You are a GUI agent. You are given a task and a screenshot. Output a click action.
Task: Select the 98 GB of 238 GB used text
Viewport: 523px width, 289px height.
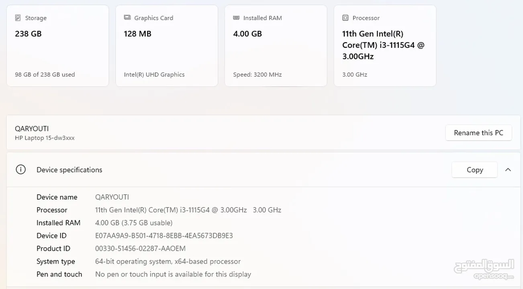click(x=45, y=75)
